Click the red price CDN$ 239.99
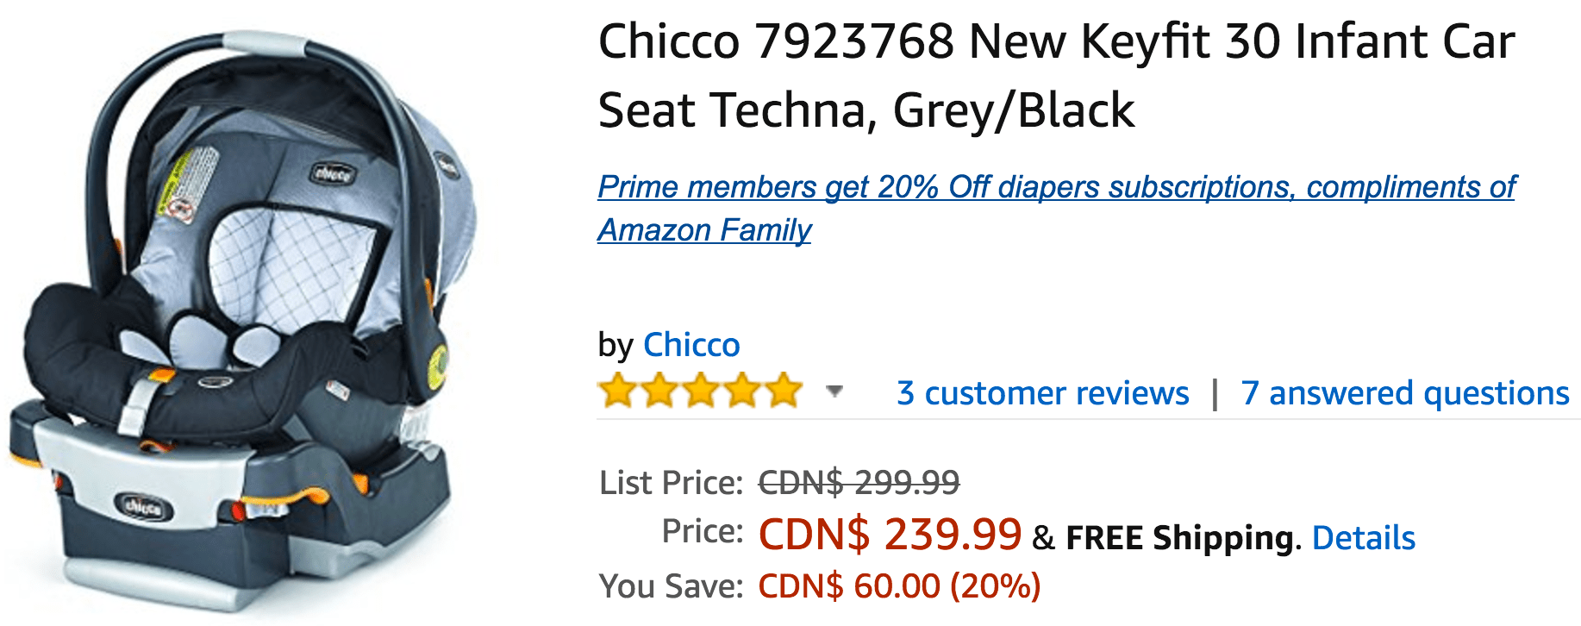Image resolution: width=1581 pixels, height=626 pixels. click(890, 534)
